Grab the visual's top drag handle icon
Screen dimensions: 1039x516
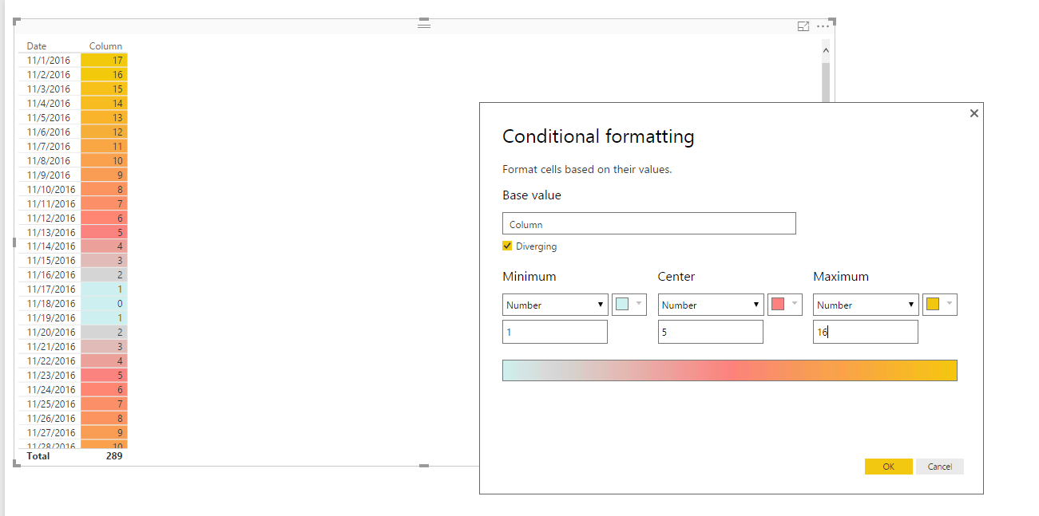coord(424,25)
